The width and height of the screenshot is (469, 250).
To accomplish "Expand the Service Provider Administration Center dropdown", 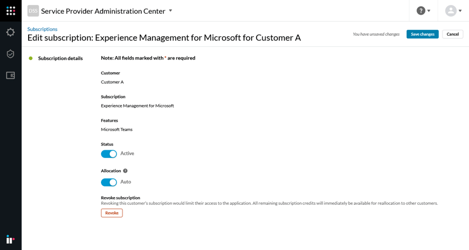I will pyautogui.click(x=170, y=11).
